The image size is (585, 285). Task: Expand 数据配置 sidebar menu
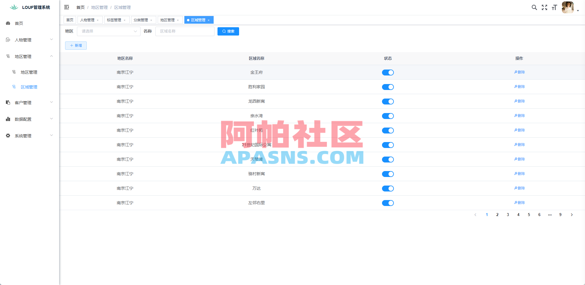point(30,119)
